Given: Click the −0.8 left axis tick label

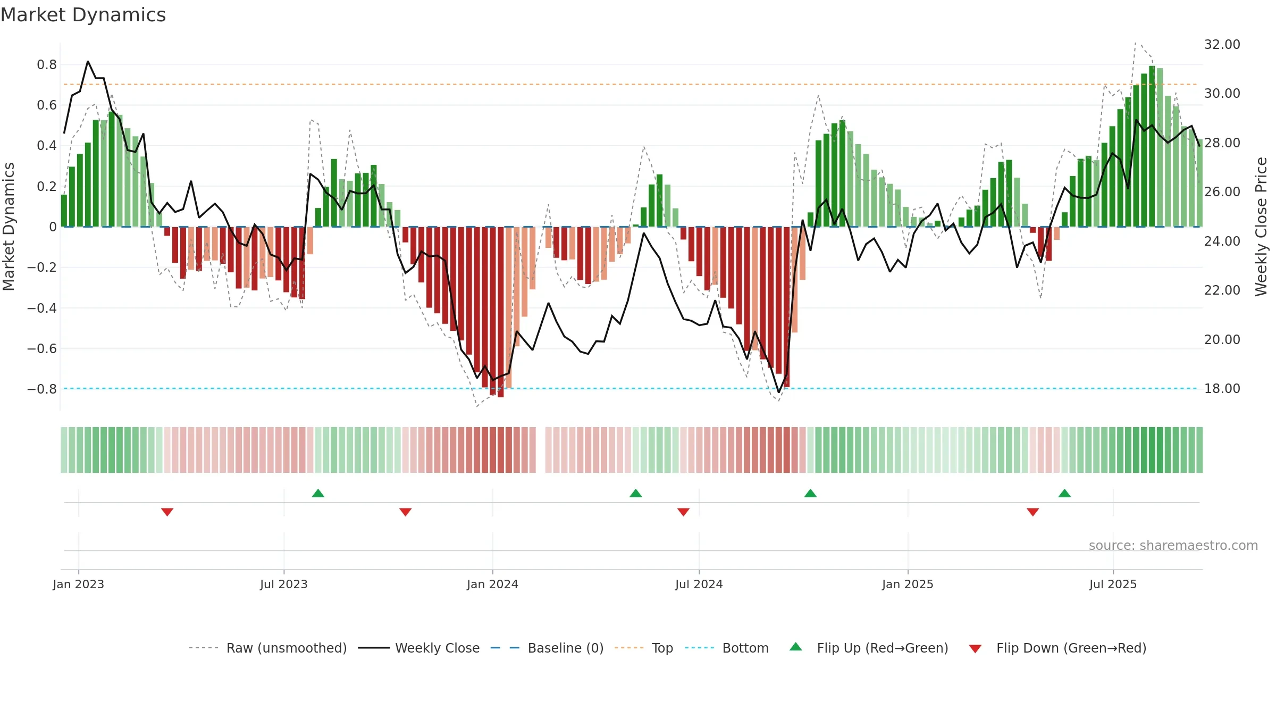Looking at the screenshot, I should click(x=42, y=389).
